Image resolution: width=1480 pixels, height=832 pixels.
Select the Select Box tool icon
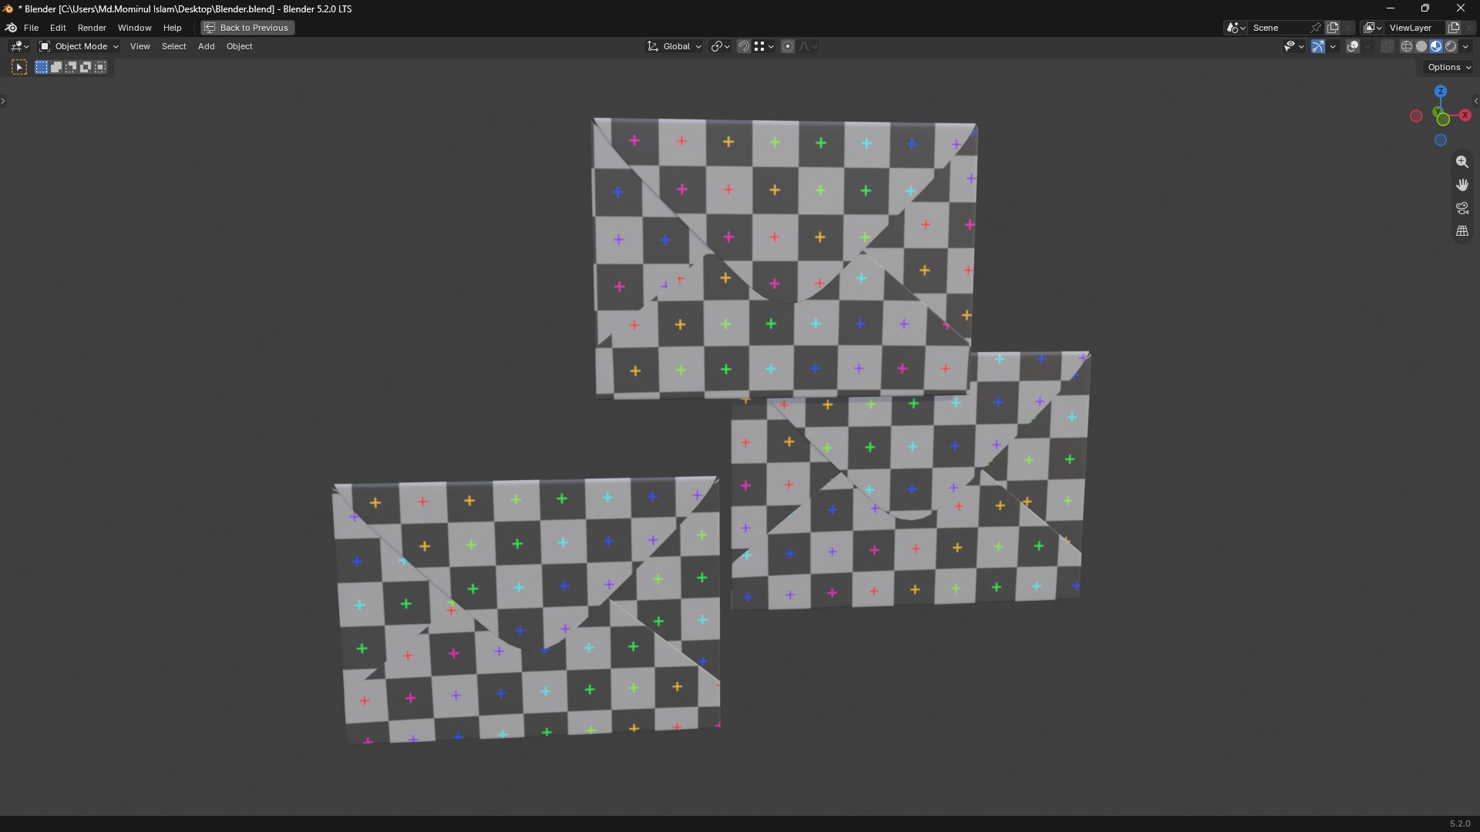click(x=19, y=68)
